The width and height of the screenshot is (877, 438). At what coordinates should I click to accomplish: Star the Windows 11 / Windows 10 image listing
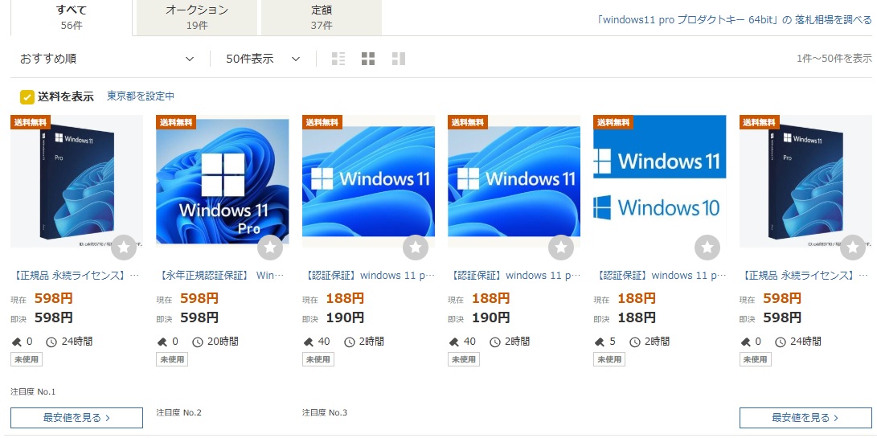click(x=707, y=248)
